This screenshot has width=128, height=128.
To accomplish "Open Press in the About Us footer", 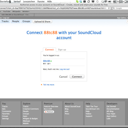I will pyautogui.click(x=67, y=114).
